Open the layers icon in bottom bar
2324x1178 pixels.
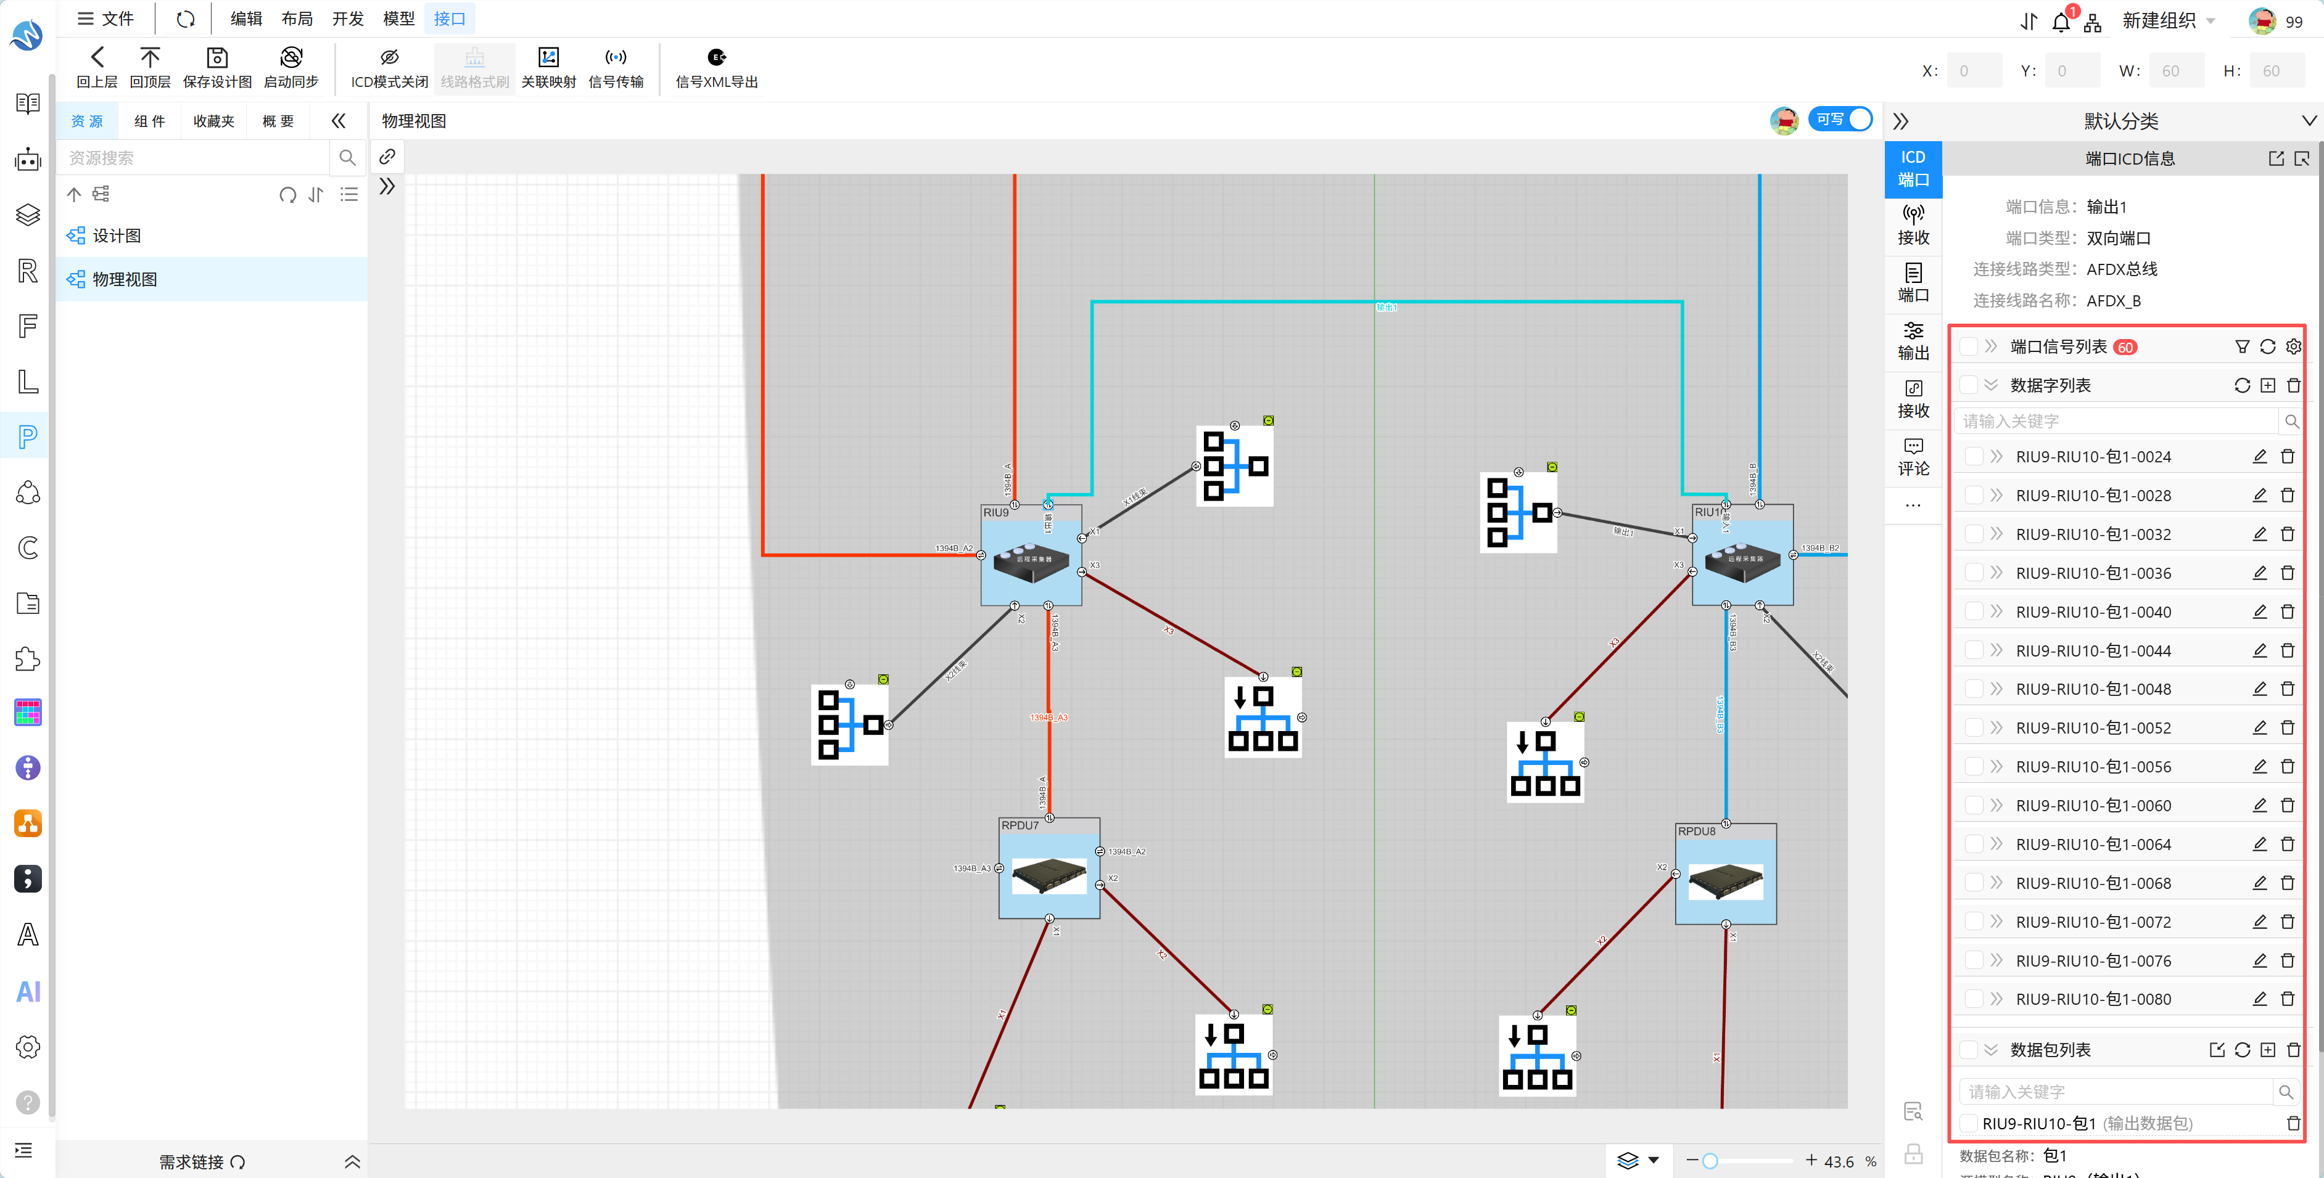tap(1628, 1161)
